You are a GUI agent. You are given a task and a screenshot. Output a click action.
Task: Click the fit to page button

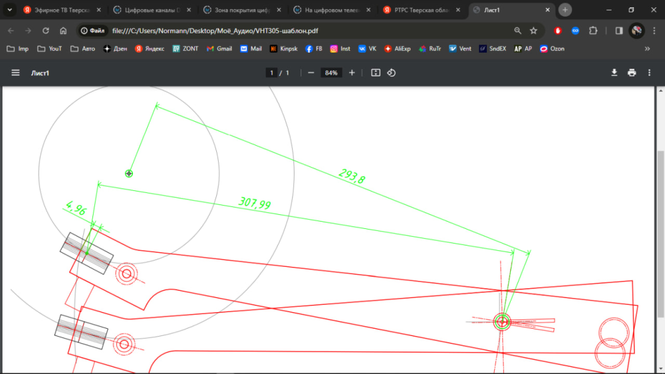pos(376,73)
